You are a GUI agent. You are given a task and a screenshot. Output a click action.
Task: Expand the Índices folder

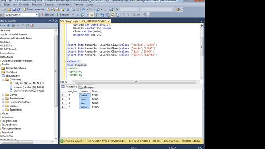[3, 106]
